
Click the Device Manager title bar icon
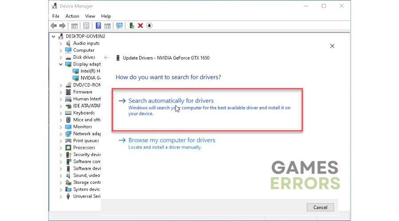click(x=55, y=6)
